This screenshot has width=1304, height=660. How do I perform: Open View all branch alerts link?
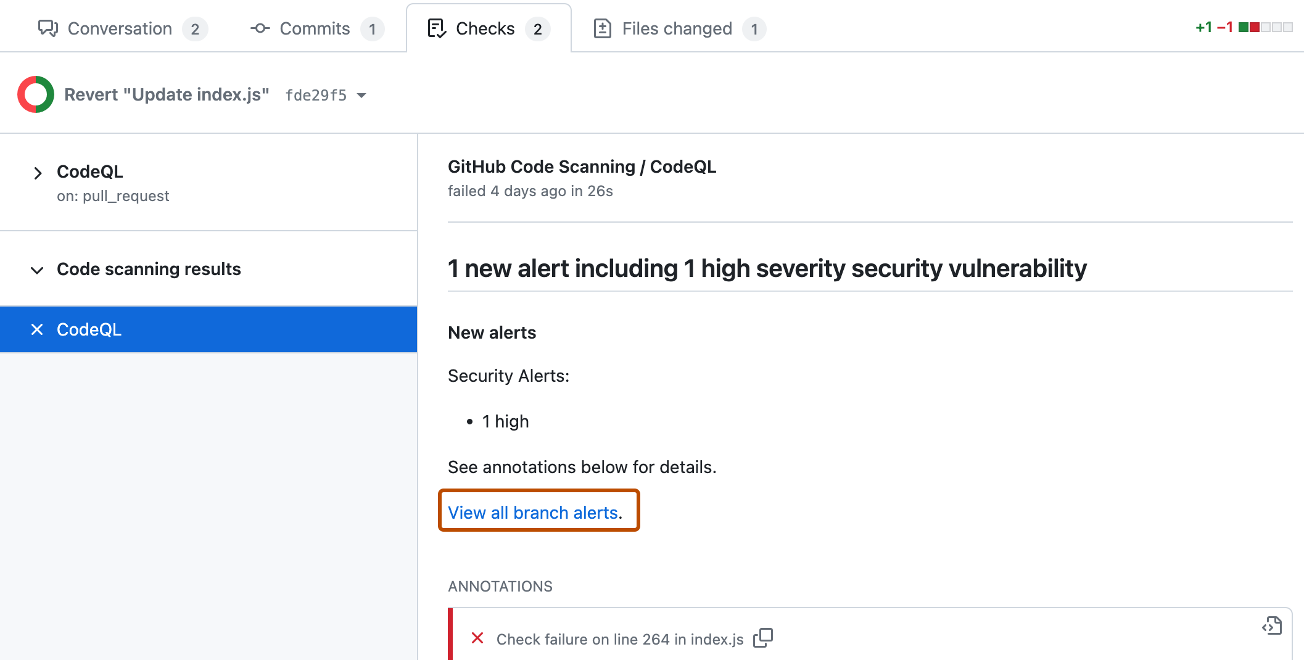coord(533,512)
